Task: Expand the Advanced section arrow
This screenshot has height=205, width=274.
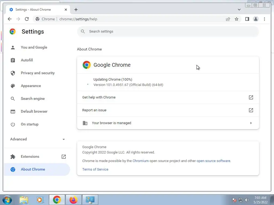Action: click(x=64, y=139)
